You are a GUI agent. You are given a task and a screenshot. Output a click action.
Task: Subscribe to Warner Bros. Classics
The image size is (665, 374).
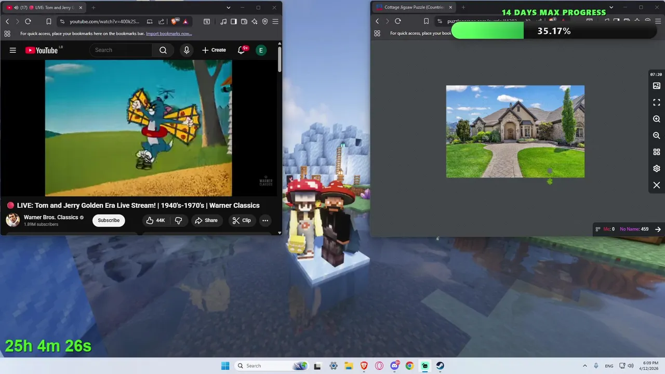109,220
